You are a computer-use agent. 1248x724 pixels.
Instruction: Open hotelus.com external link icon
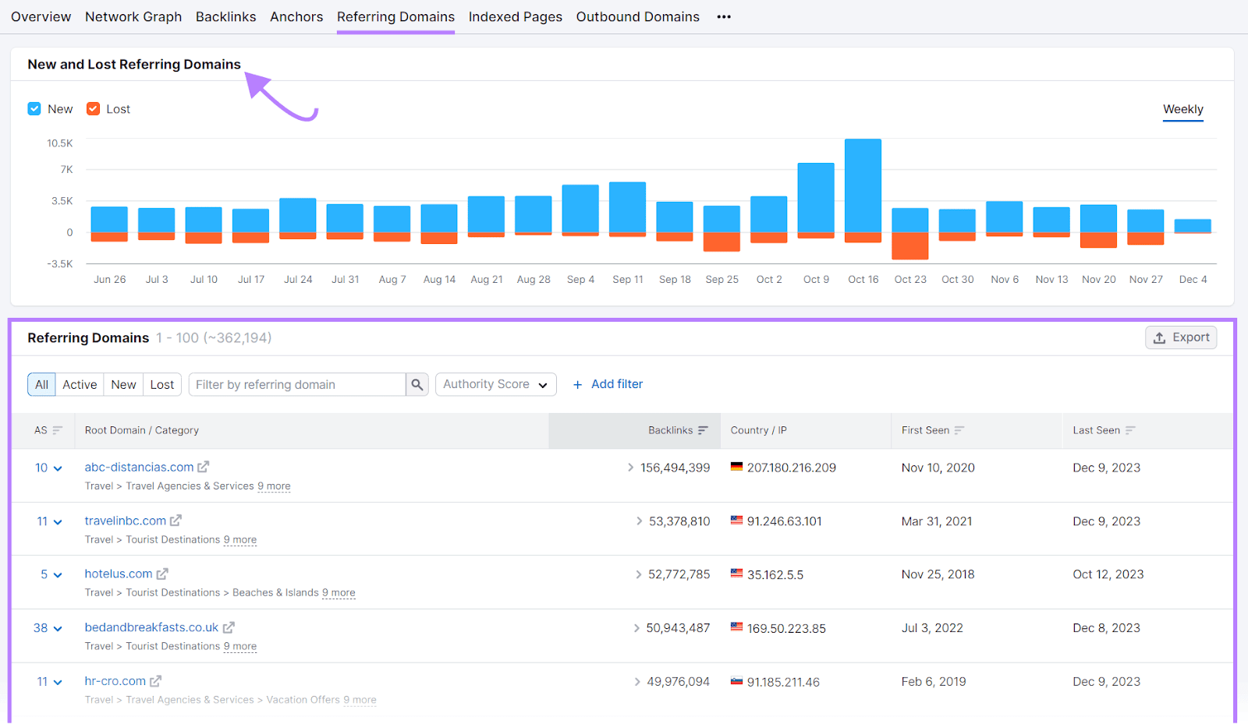[162, 574]
